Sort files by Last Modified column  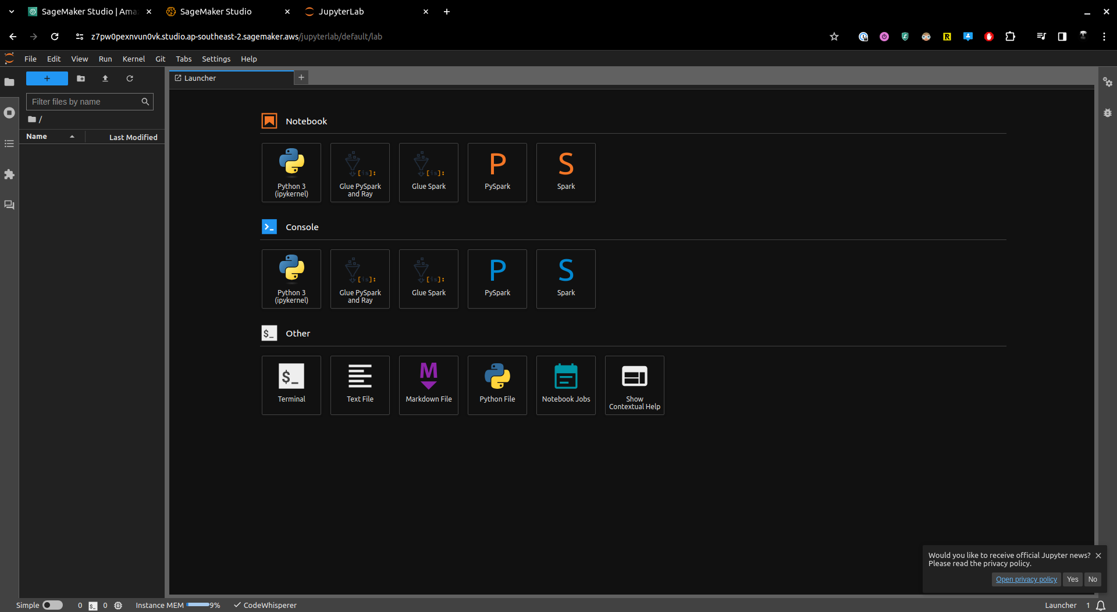(133, 137)
